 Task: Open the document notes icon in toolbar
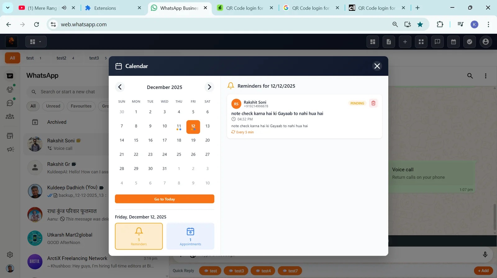click(389, 41)
